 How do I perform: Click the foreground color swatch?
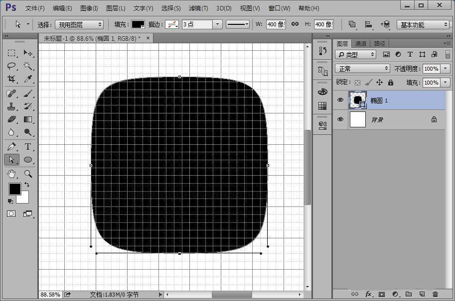pos(14,189)
